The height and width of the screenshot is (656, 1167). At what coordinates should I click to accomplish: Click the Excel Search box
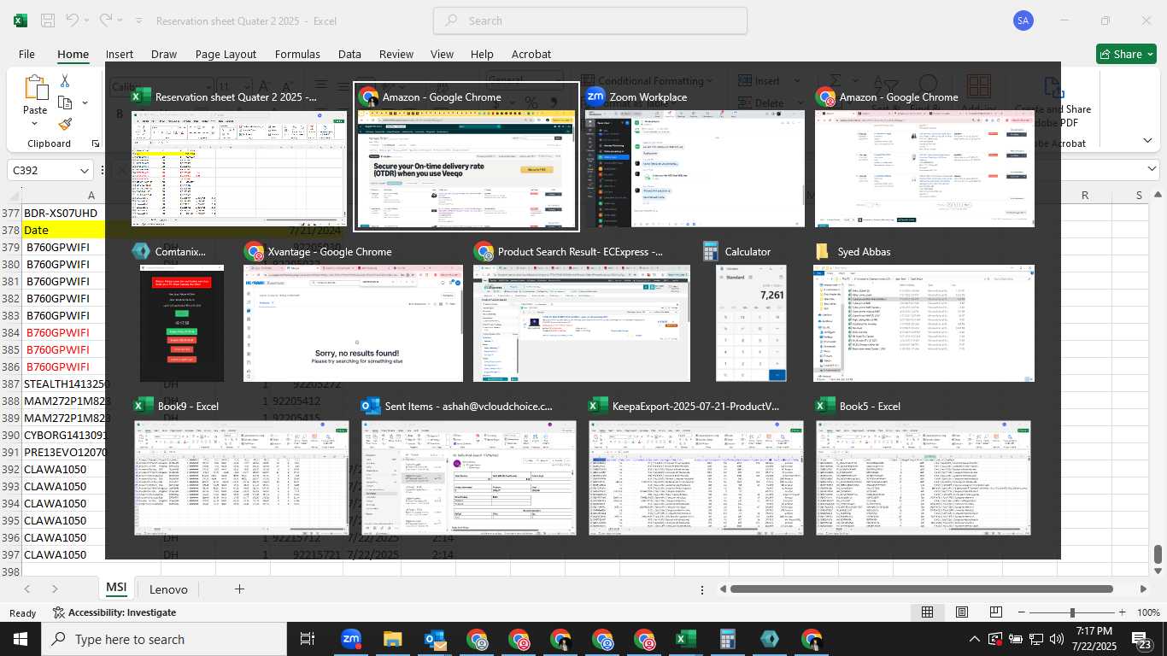[x=590, y=20]
